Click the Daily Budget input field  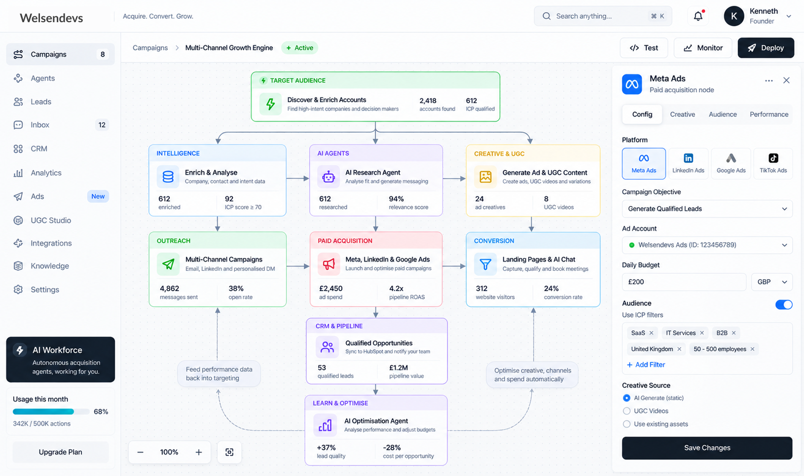pos(684,282)
